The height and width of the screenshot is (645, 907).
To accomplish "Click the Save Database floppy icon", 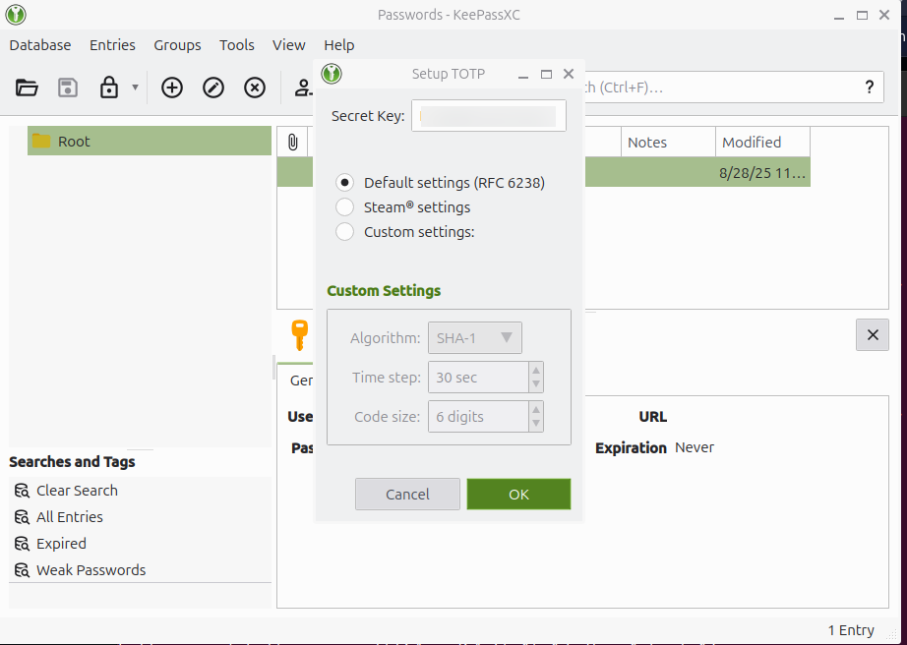I will 68,88.
